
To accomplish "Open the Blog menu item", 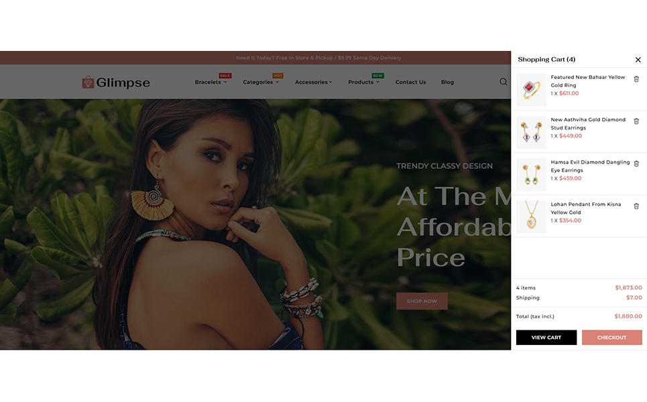I will [447, 82].
